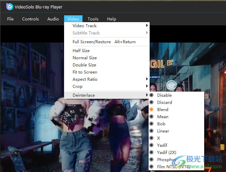Open the Tools menu

pyautogui.click(x=93, y=19)
